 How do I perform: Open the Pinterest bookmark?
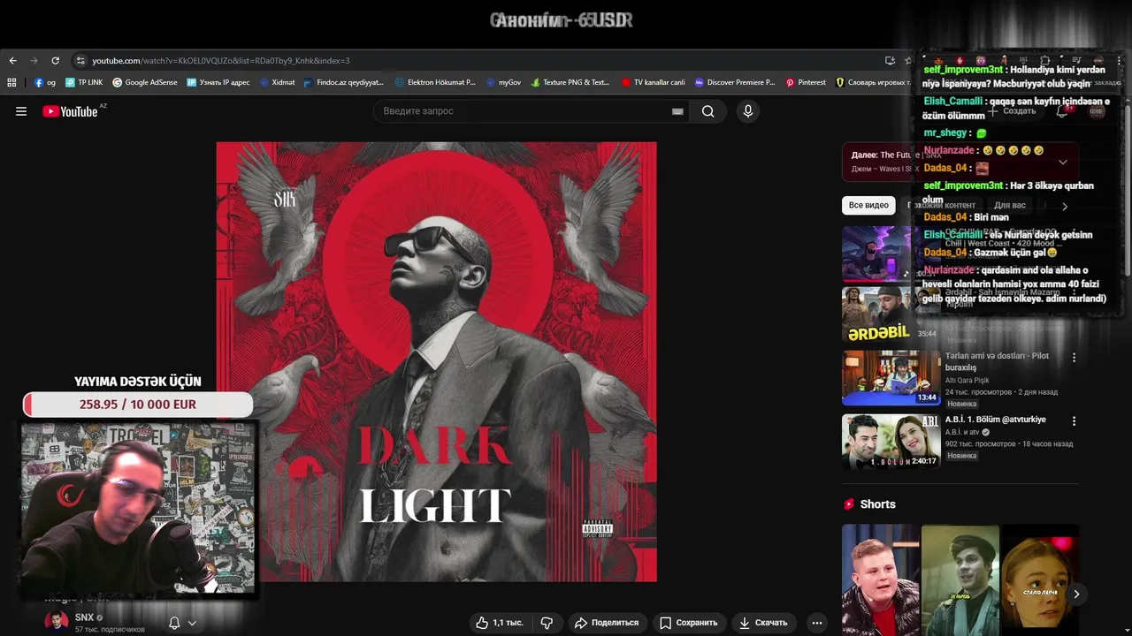pos(806,82)
